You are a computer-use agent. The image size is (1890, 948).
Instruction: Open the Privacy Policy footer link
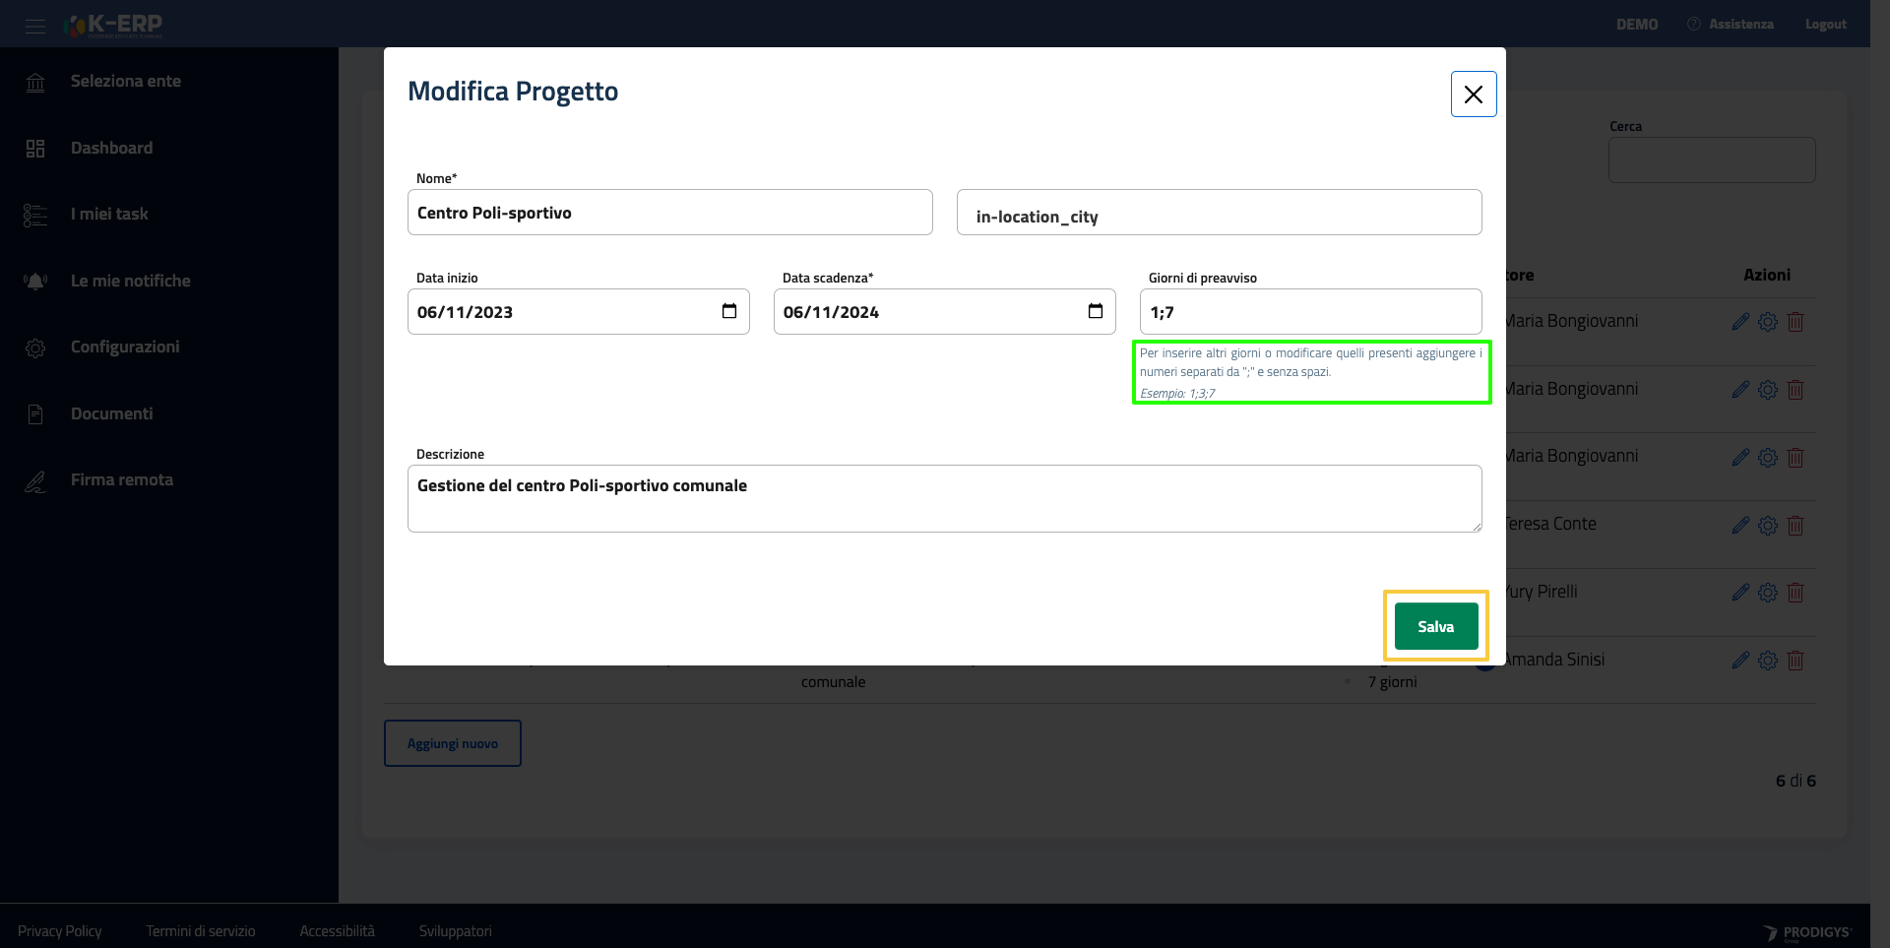(x=60, y=931)
